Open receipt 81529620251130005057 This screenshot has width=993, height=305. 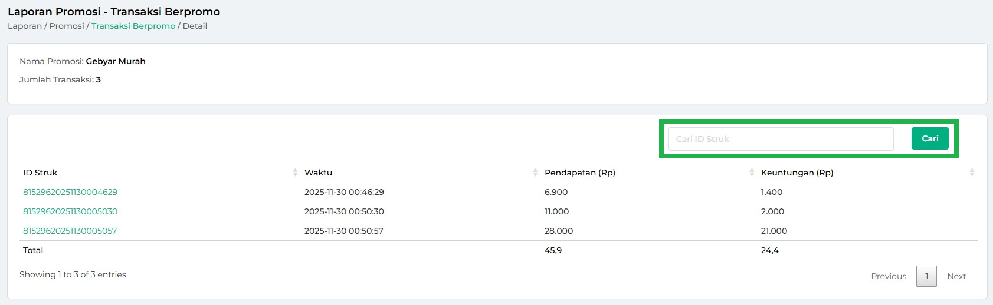pyautogui.click(x=70, y=231)
